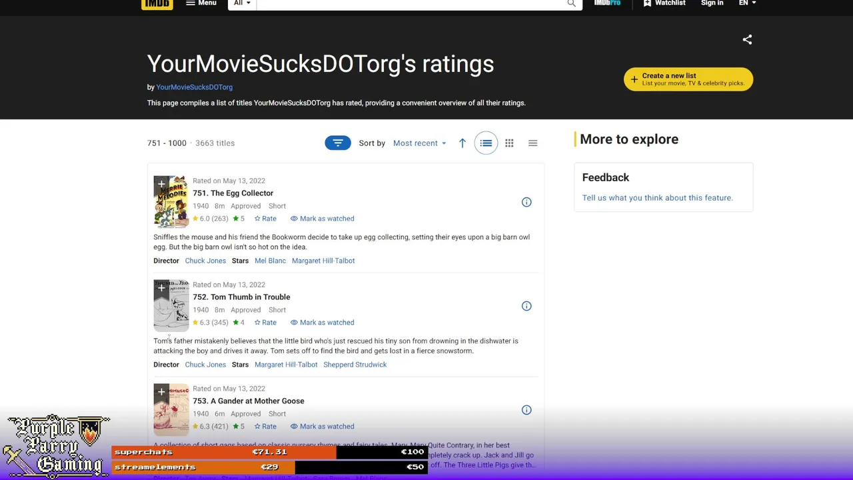Open YourMovieSucksDOTorg profile link
Screen dimensions: 853x480
[x=194, y=87]
